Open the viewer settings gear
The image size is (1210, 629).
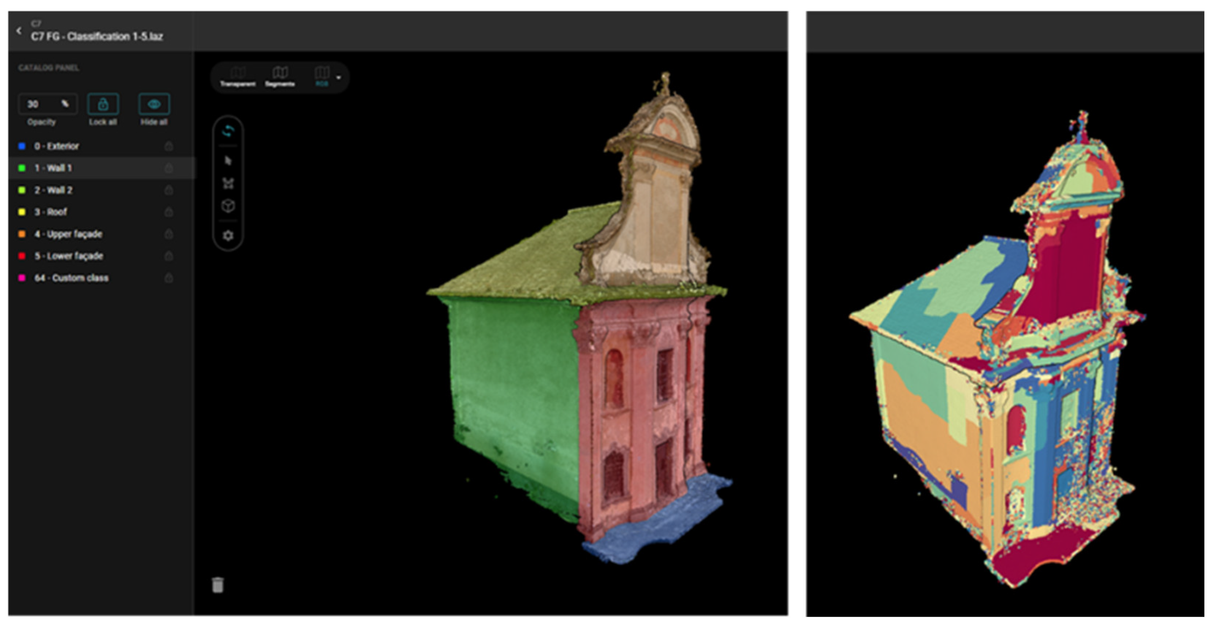[x=228, y=235]
